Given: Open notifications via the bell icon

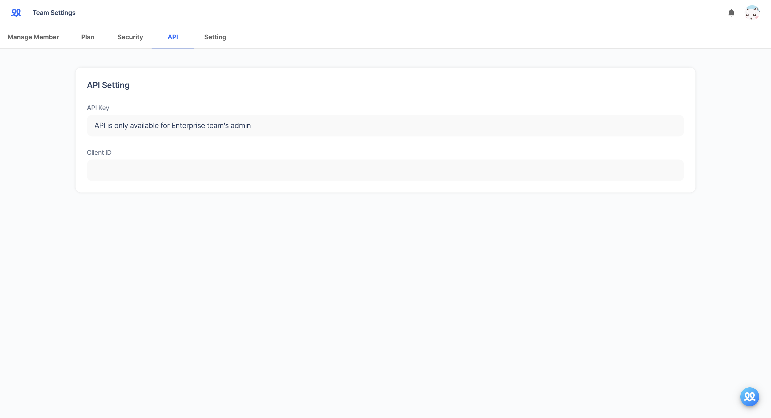Looking at the screenshot, I should click(731, 13).
